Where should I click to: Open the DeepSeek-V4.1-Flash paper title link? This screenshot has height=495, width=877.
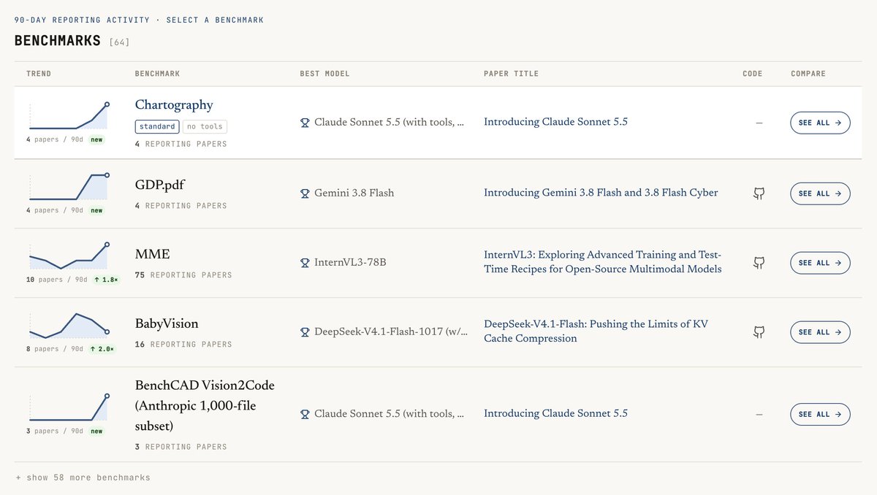[x=596, y=331]
